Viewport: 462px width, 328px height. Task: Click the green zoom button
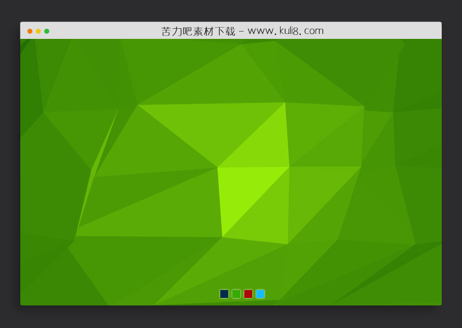(x=46, y=31)
